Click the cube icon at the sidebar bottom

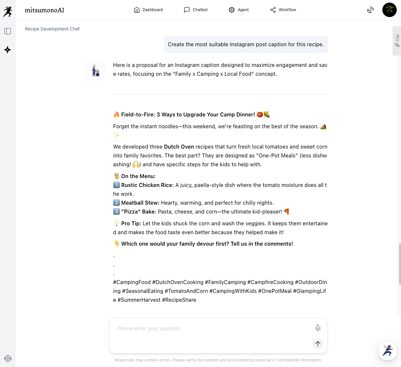coord(8,358)
